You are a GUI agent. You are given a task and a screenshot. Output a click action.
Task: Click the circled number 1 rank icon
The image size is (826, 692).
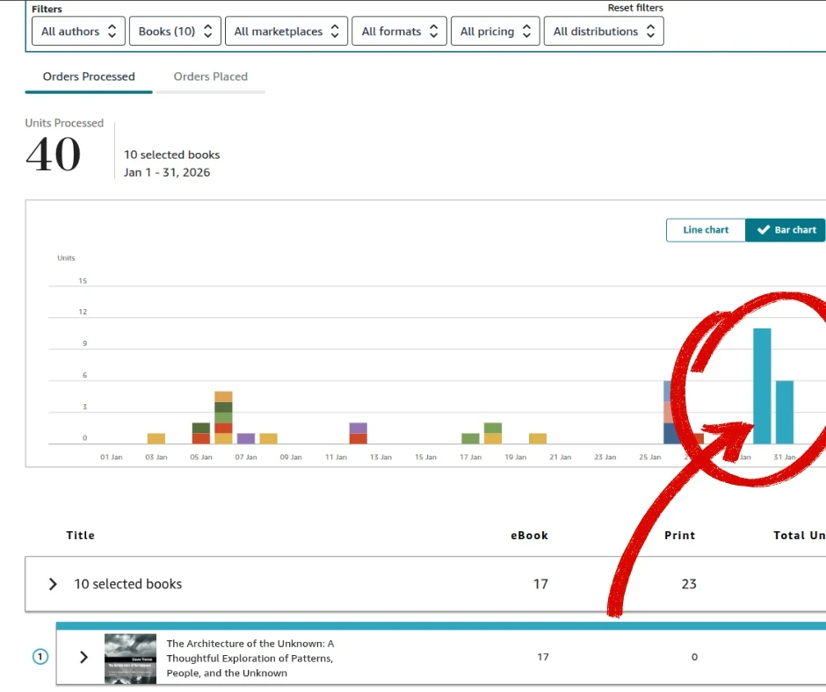point(40,657)
